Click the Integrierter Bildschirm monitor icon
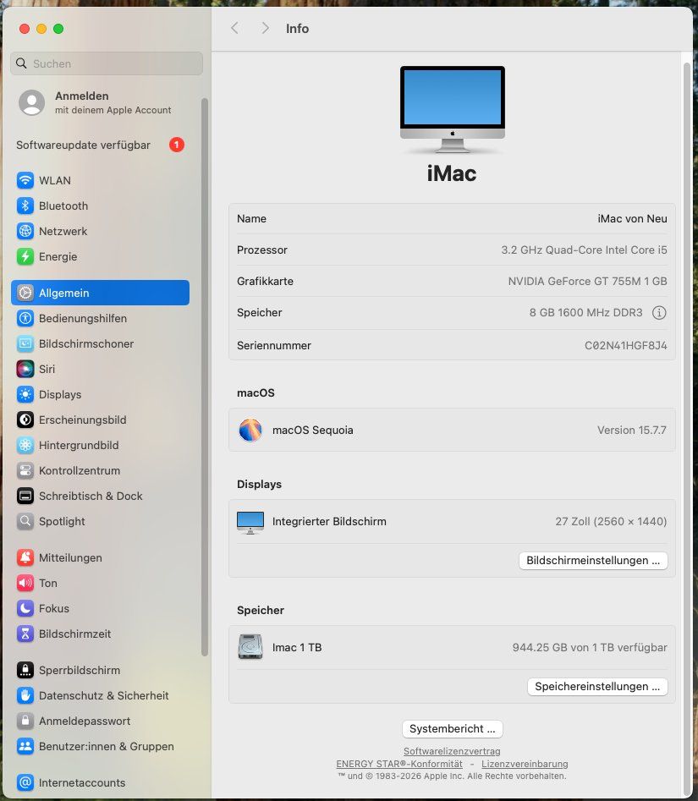This screenshot has width=698, height=801. point(250,523)
